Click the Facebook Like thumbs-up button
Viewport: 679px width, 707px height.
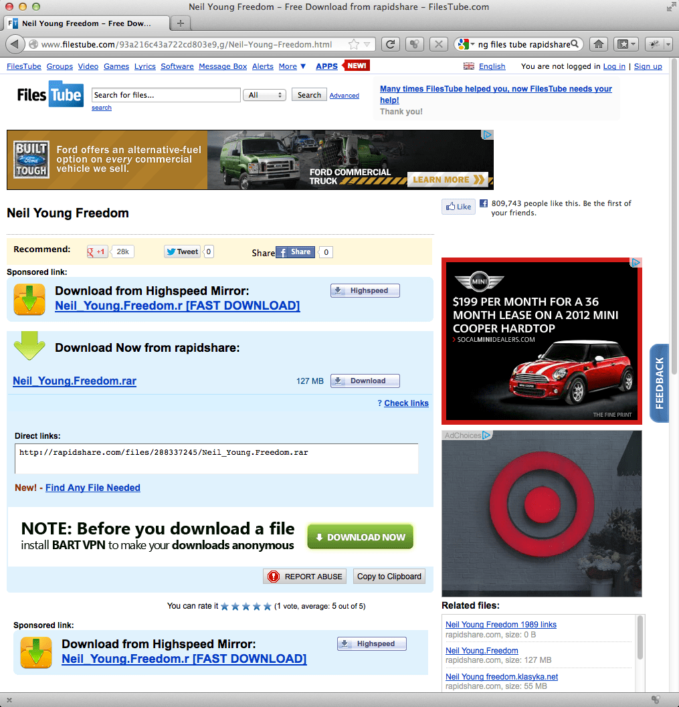pos(458,207)
